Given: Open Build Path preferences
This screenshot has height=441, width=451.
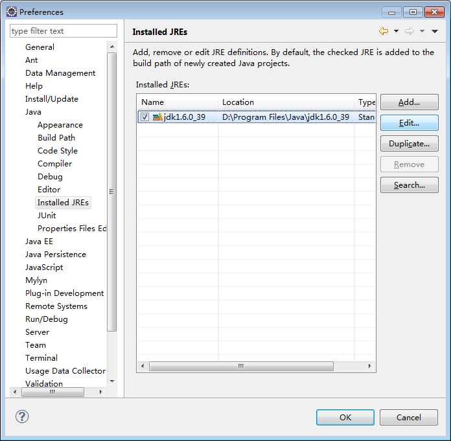Looking at the screenshot, I should point(56,138).
